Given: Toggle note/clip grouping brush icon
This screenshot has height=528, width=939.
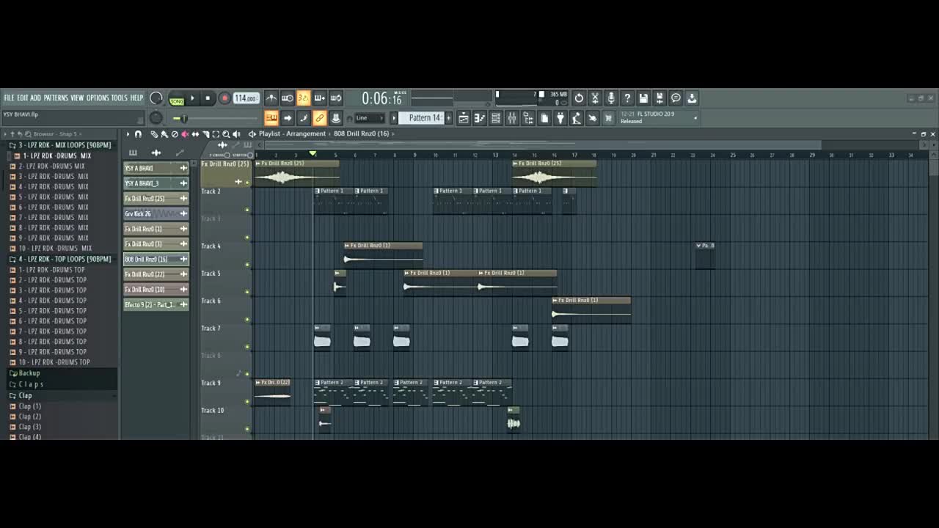Looking at the screenshot, I should coord(303,117).
